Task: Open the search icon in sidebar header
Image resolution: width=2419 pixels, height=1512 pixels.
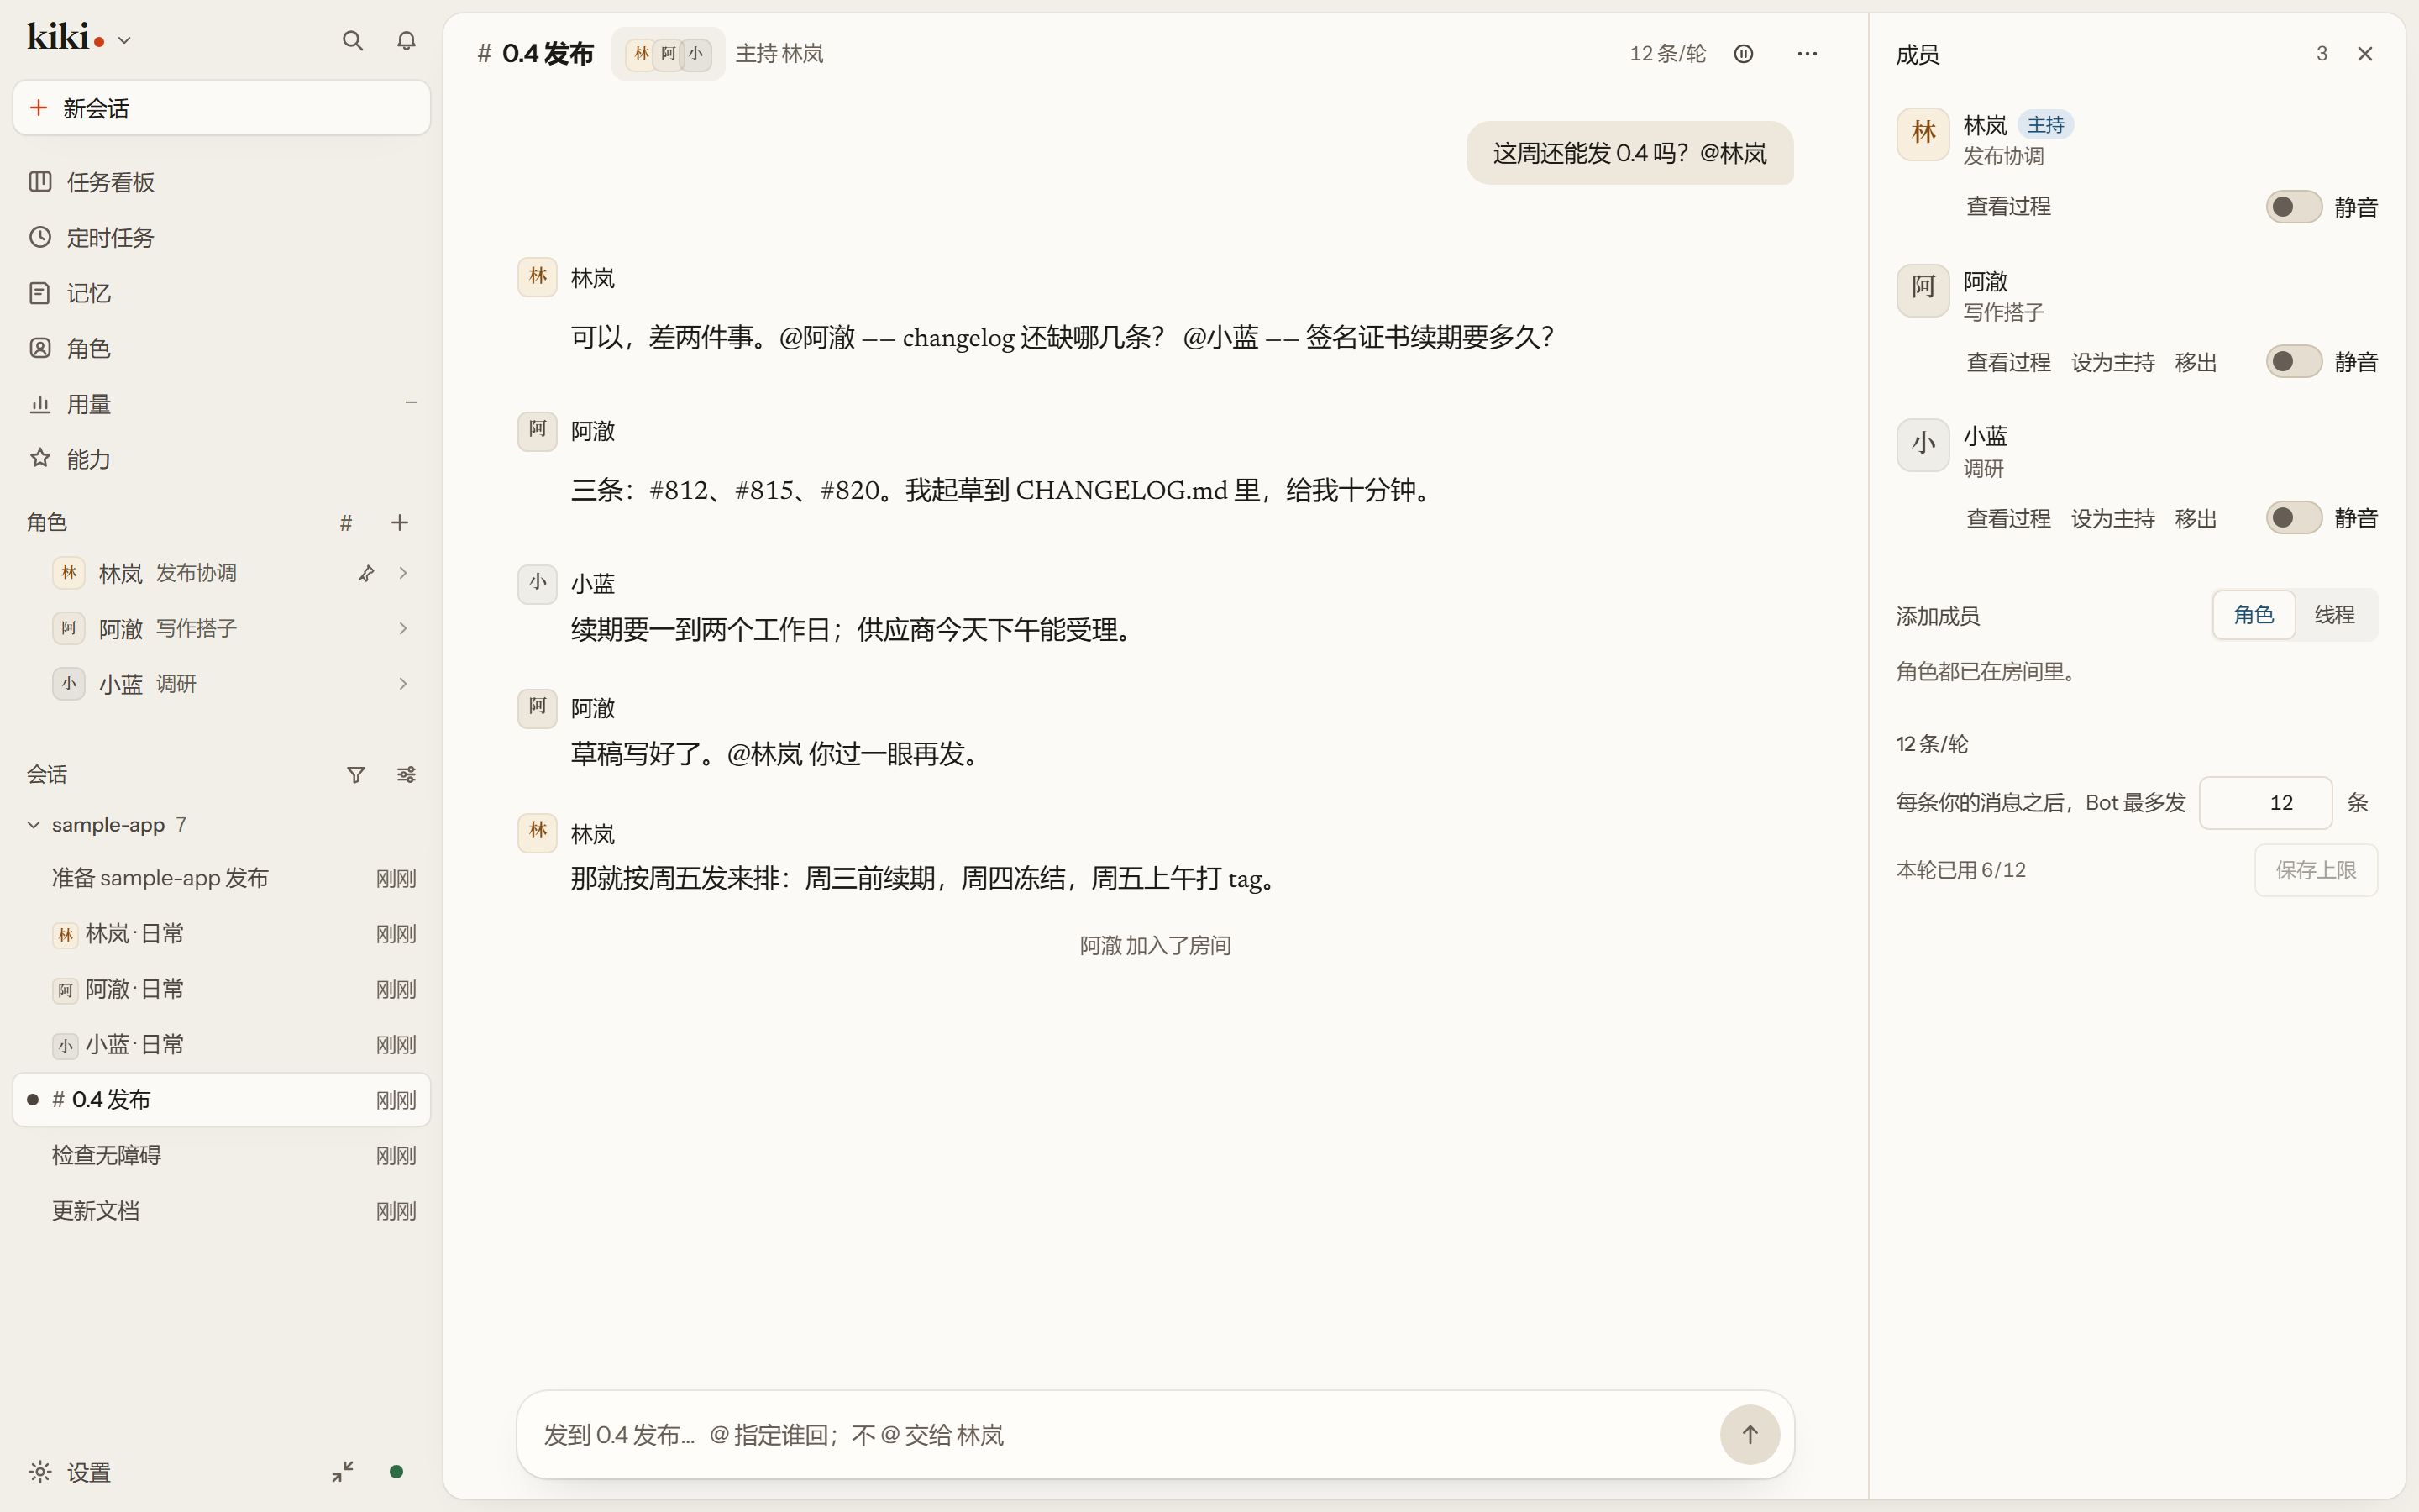Action: [352, 40]
